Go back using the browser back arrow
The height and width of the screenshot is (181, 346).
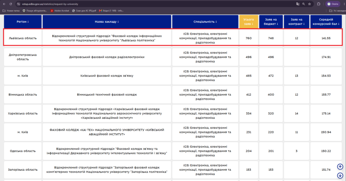(x=4, y=4)
